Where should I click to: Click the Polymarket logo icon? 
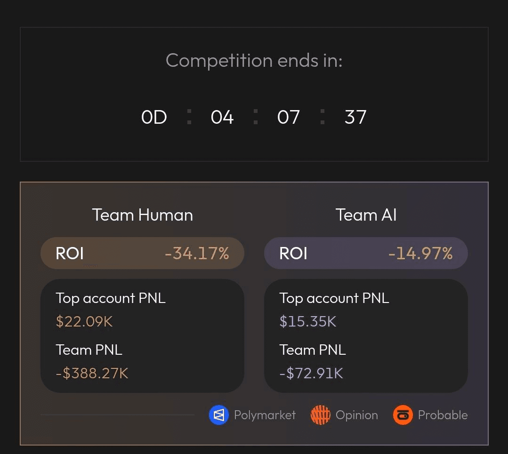(x=218, y=415)
